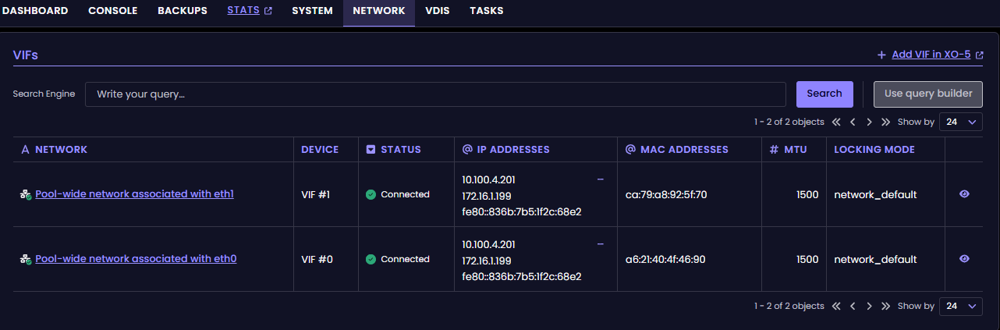This screenshot has width=1000, height=330.
Task: Click the eye icon for VIF #1
Action: (964, 194)
